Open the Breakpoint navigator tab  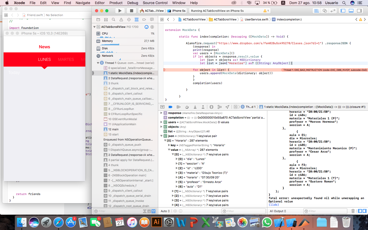click(x=144, y=19)
